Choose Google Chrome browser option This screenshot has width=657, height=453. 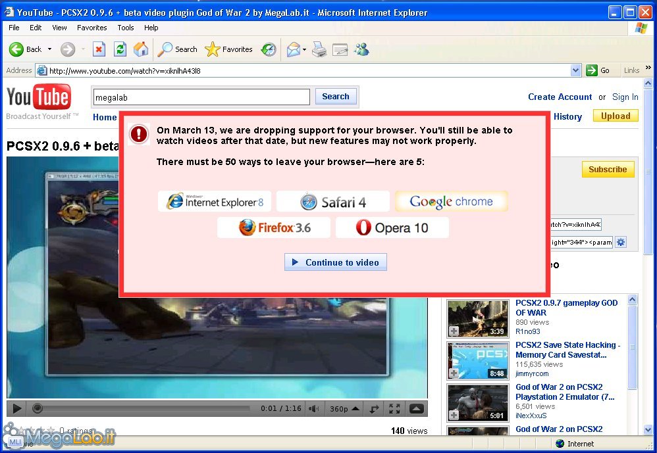pyautogui.click(x=451, y=201)
